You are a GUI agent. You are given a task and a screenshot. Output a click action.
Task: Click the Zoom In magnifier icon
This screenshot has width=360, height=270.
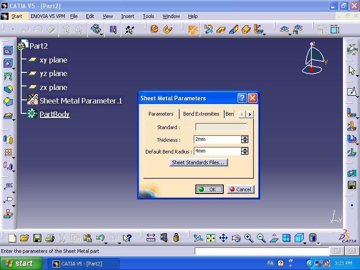point(248,238)
